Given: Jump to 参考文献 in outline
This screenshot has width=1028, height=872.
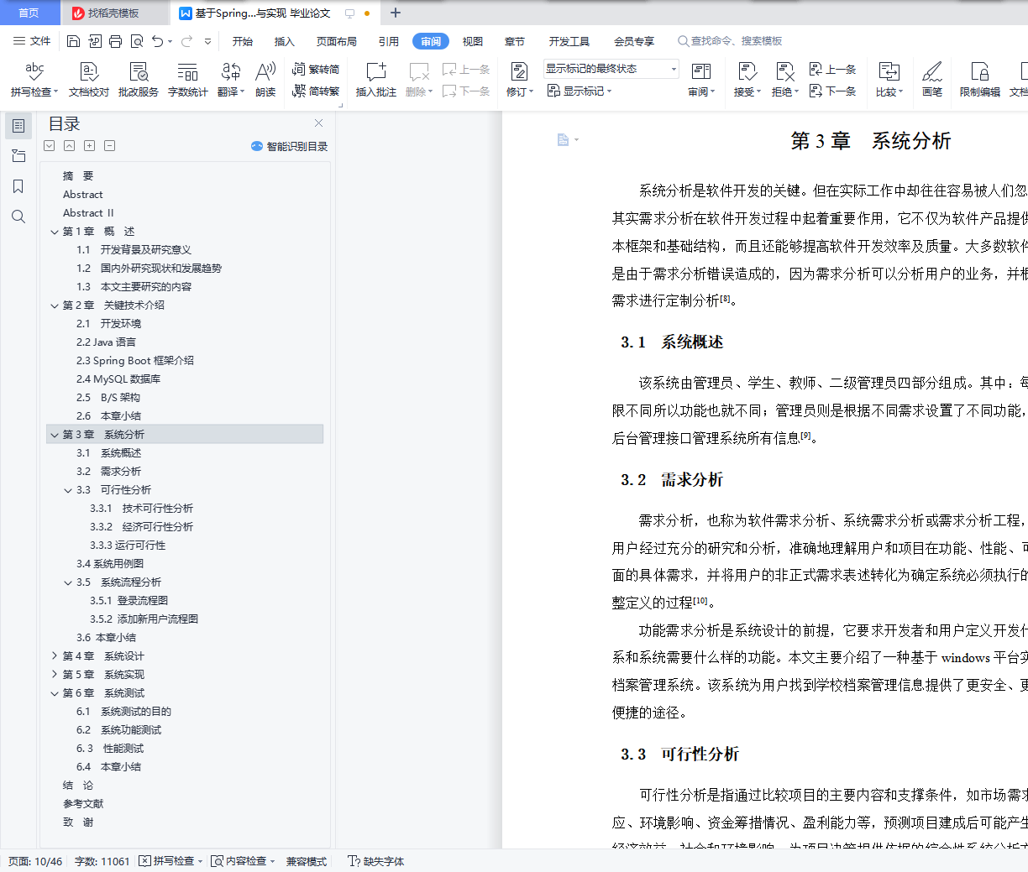Looking at the screenshot, I should (x=83, y=804).
